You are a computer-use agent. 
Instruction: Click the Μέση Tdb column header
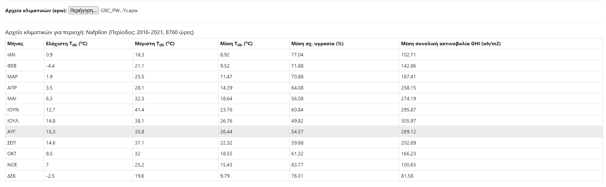[x=236, y=44]
